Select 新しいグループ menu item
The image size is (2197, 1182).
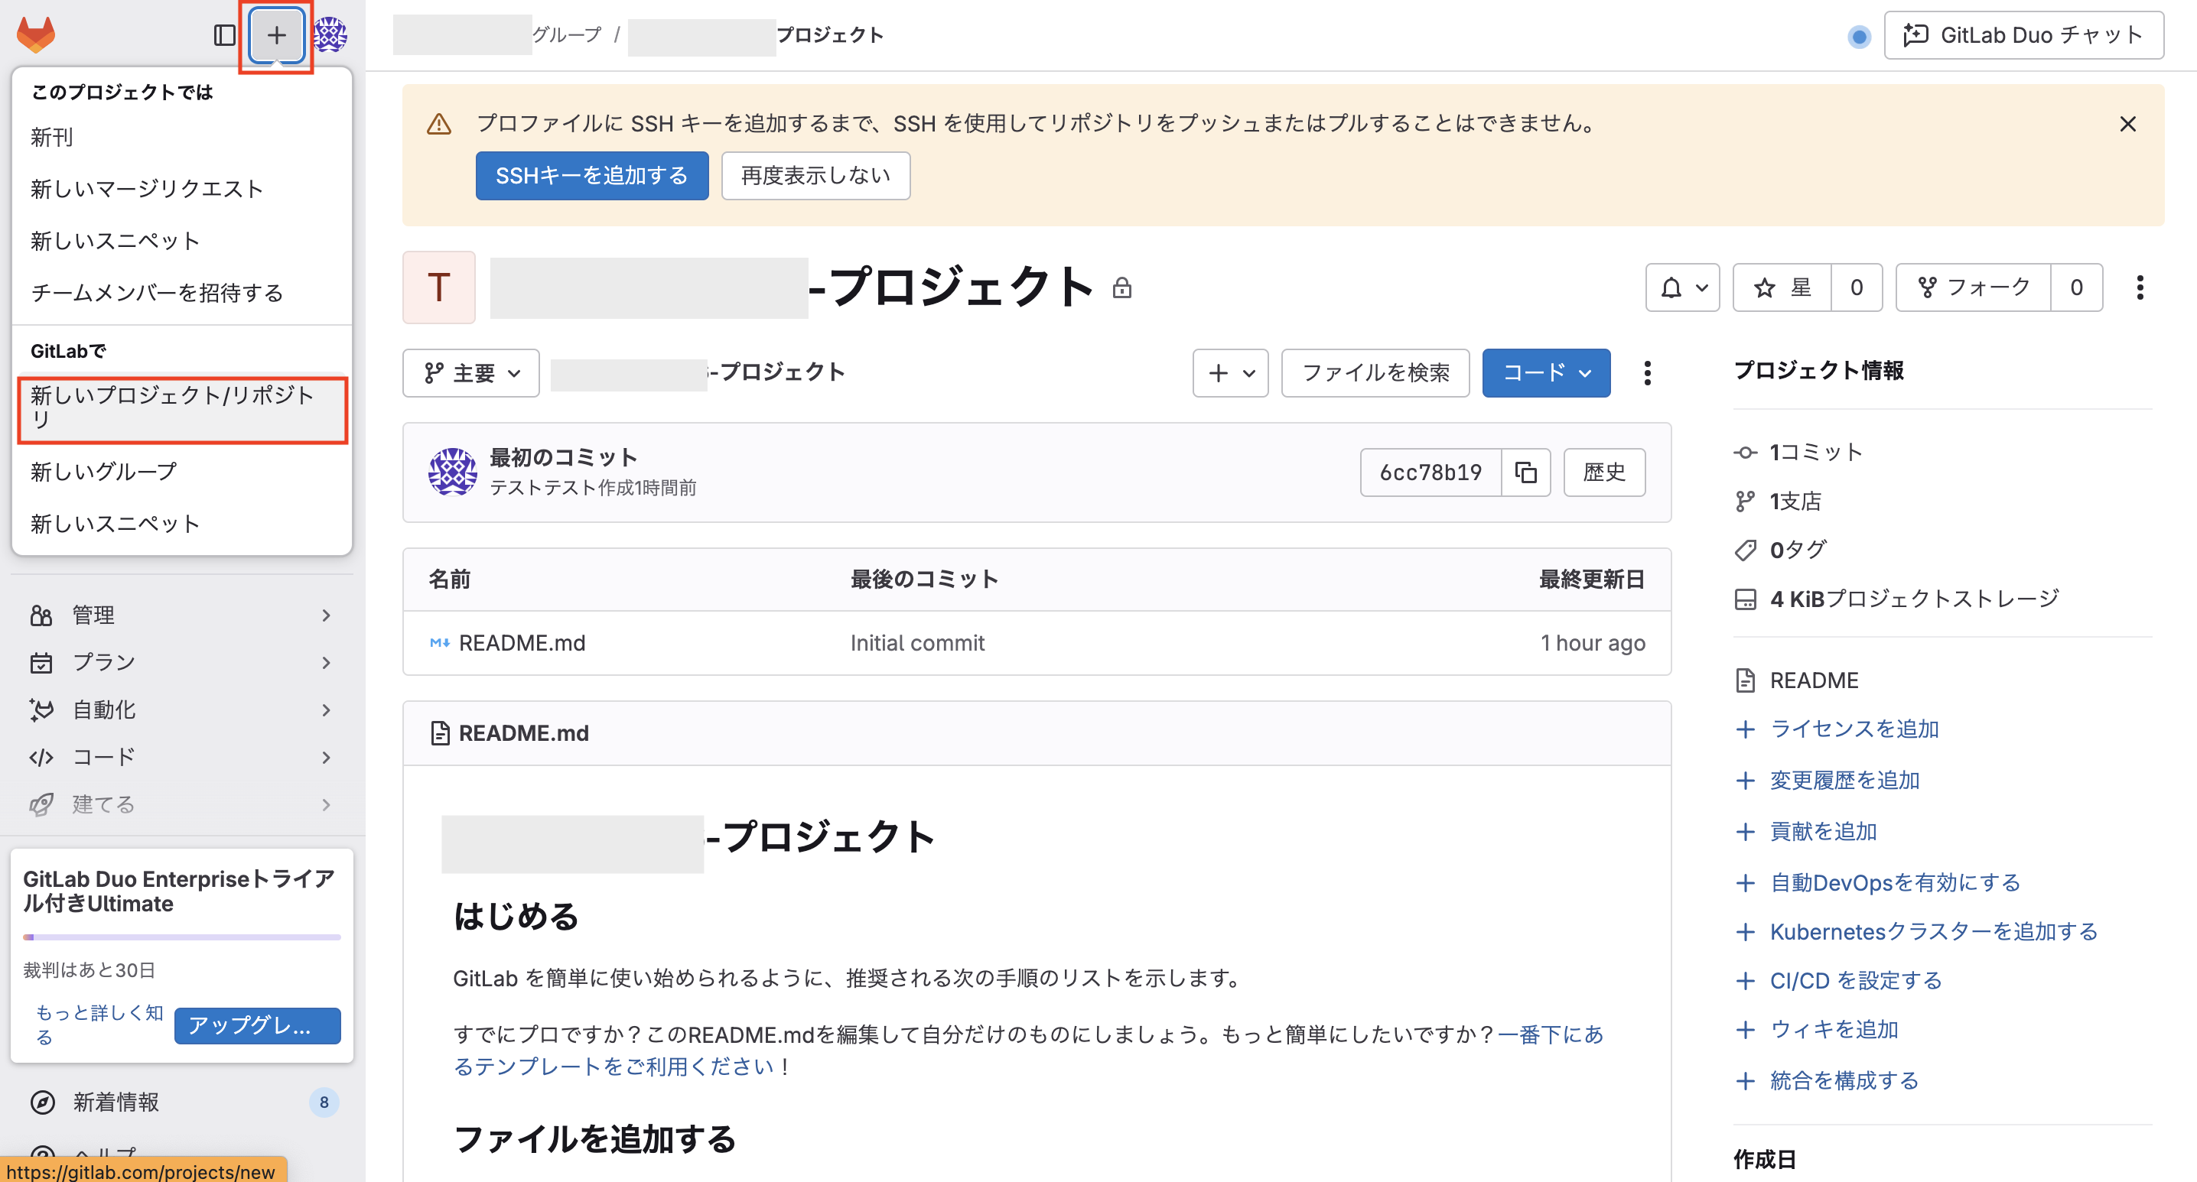tap(181, 471)
